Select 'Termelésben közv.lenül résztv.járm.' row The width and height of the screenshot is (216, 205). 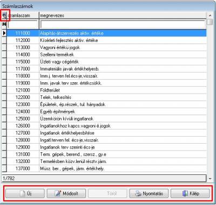coord(106,161)
